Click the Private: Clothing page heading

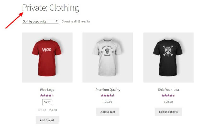click(51, 8)
